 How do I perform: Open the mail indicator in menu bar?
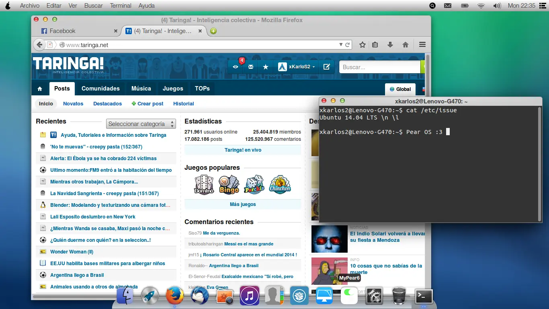point(447,6)
